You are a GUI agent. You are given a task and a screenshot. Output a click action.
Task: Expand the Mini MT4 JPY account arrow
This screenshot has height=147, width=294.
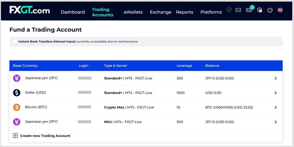276,122
